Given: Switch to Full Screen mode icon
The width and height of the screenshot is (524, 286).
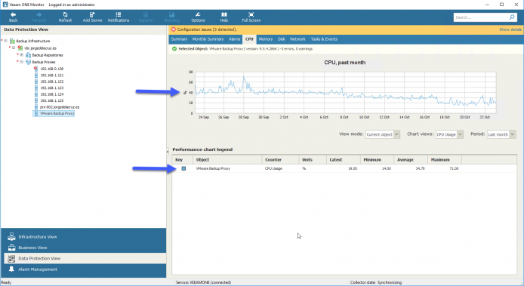Looking at the screenshot, I should tap(251, 14).
